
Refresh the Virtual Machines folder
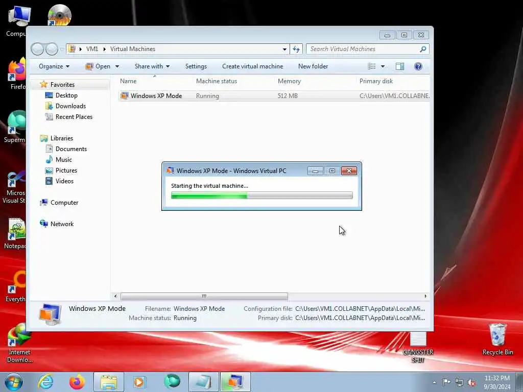coord(296,49)
